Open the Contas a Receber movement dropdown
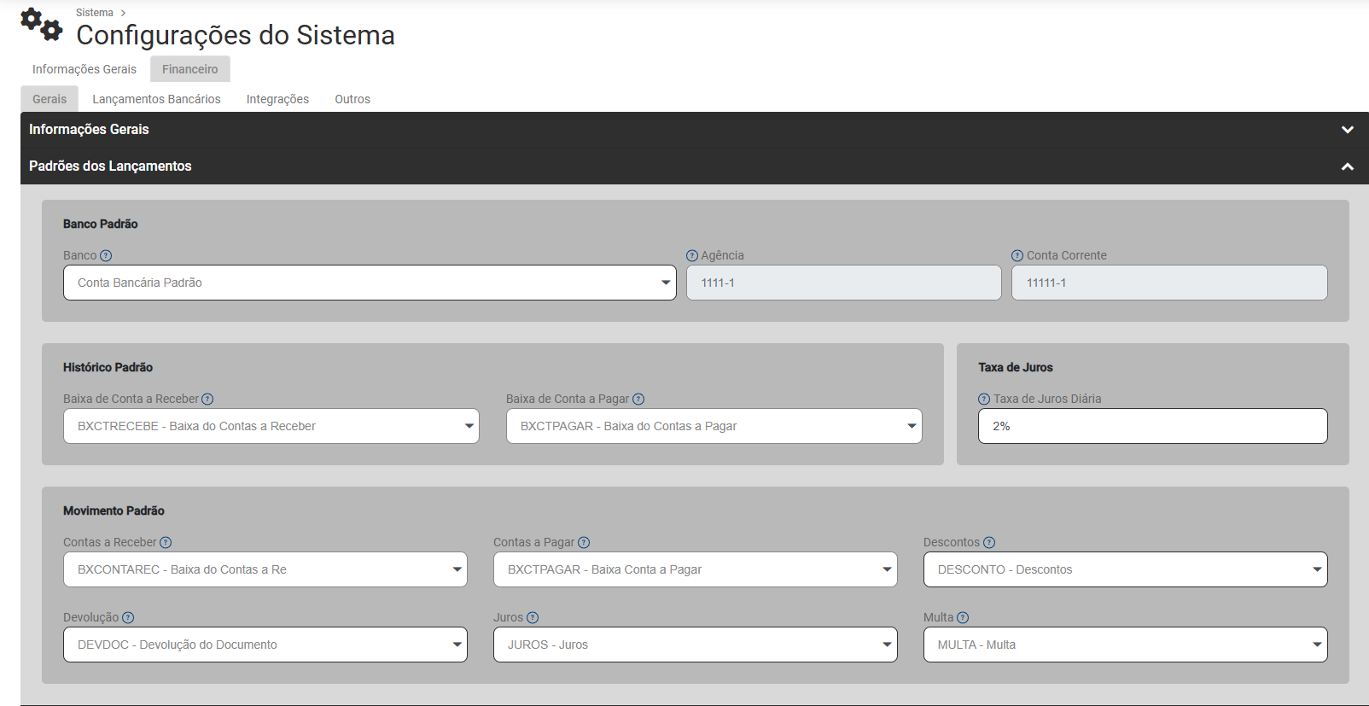Screen dimensions: 1369x706 point(265,569)
